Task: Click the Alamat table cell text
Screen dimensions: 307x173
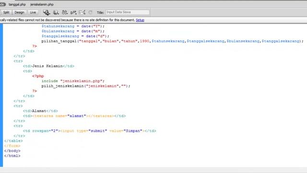Action: (39, 111)
